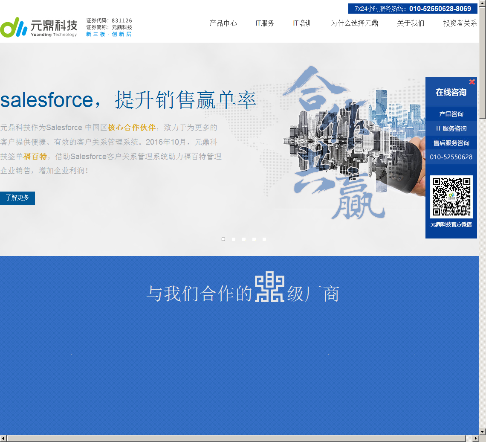Click phone number 010-52550628 in side panel

451,157
